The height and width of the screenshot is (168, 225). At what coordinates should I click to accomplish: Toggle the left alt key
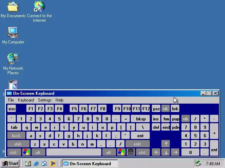coord(38,152)
